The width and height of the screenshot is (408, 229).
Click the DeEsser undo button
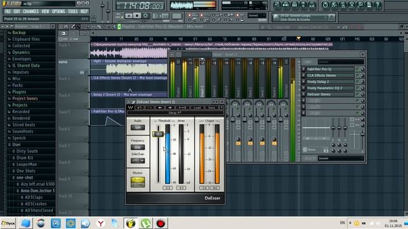(x=139, y=108)
